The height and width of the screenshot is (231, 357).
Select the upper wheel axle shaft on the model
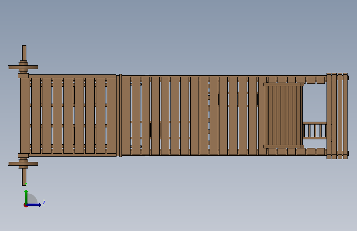click(24, 53)
